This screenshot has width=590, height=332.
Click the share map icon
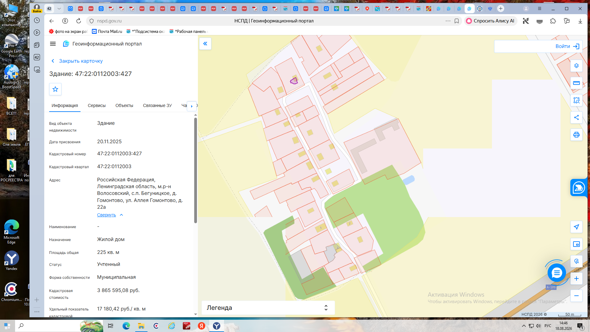(576, 117)
